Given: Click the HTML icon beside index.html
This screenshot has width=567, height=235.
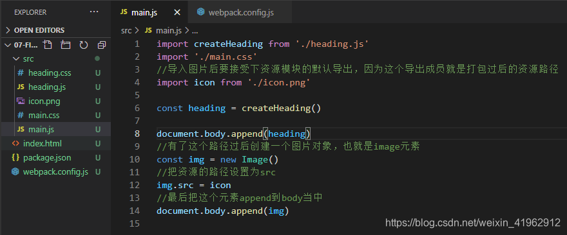Looking at the screenshot, I should pyautogui.click(x=15, y=143).
